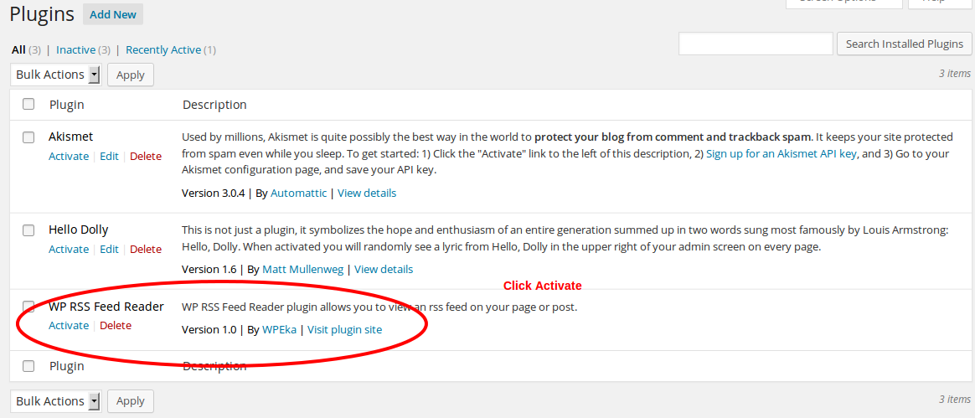Click Search Installed Plugins button
This screenshot has width=975, height=418.
[904, 44]
